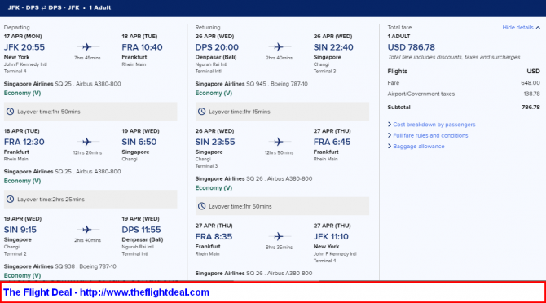Click the airplane icon for JFK to FRA flight
Screen dimensions: 546x303
point(87,47)
